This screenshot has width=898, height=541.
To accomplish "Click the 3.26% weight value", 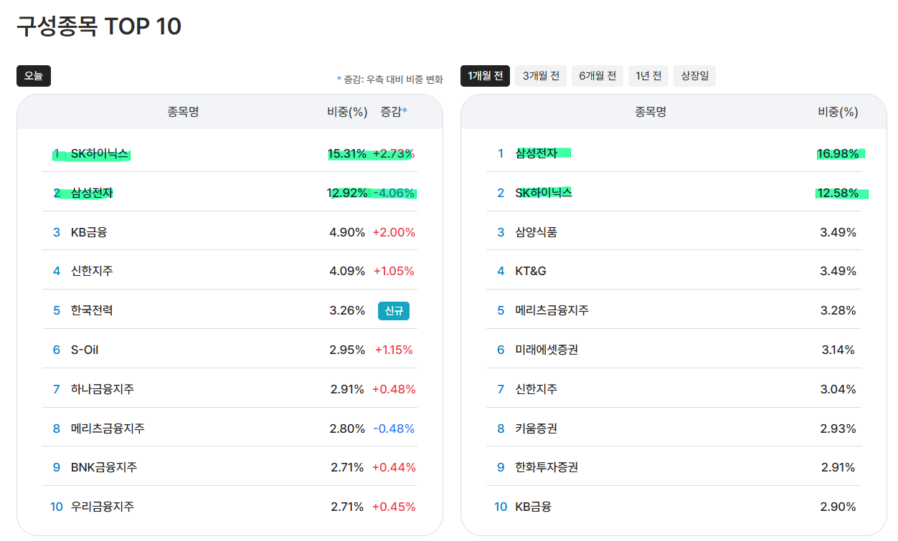I will (348, 311).
